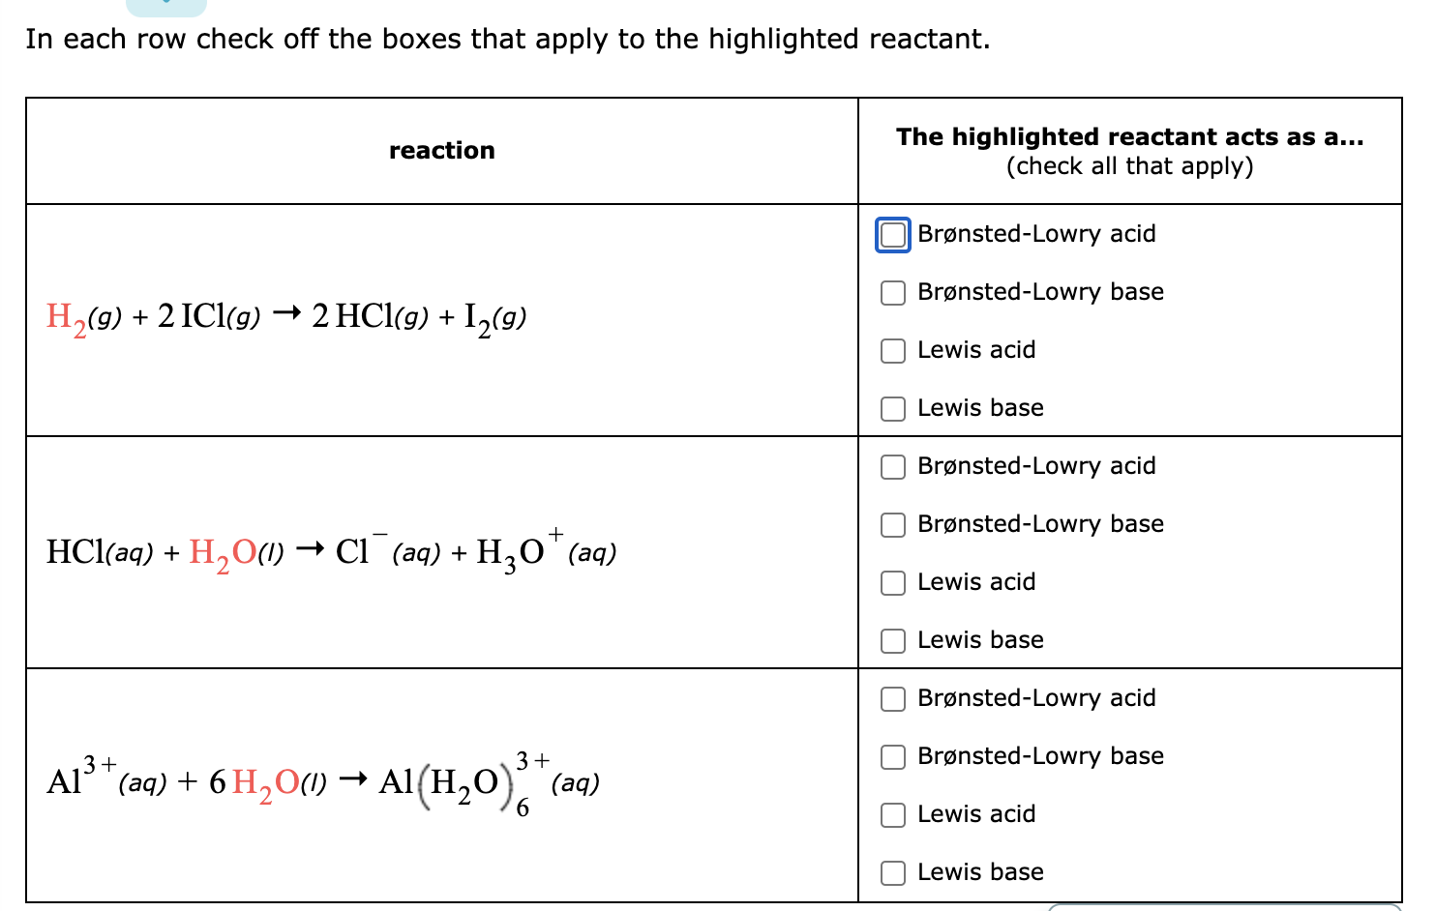Check Brønsted-Lowry base for the H₂ reaction
Image resolution: width=1436 pixels, height=911 pixels.
click(x=892, y=292)
